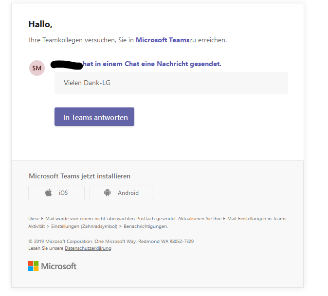Select the Android text label

point(128,193)
